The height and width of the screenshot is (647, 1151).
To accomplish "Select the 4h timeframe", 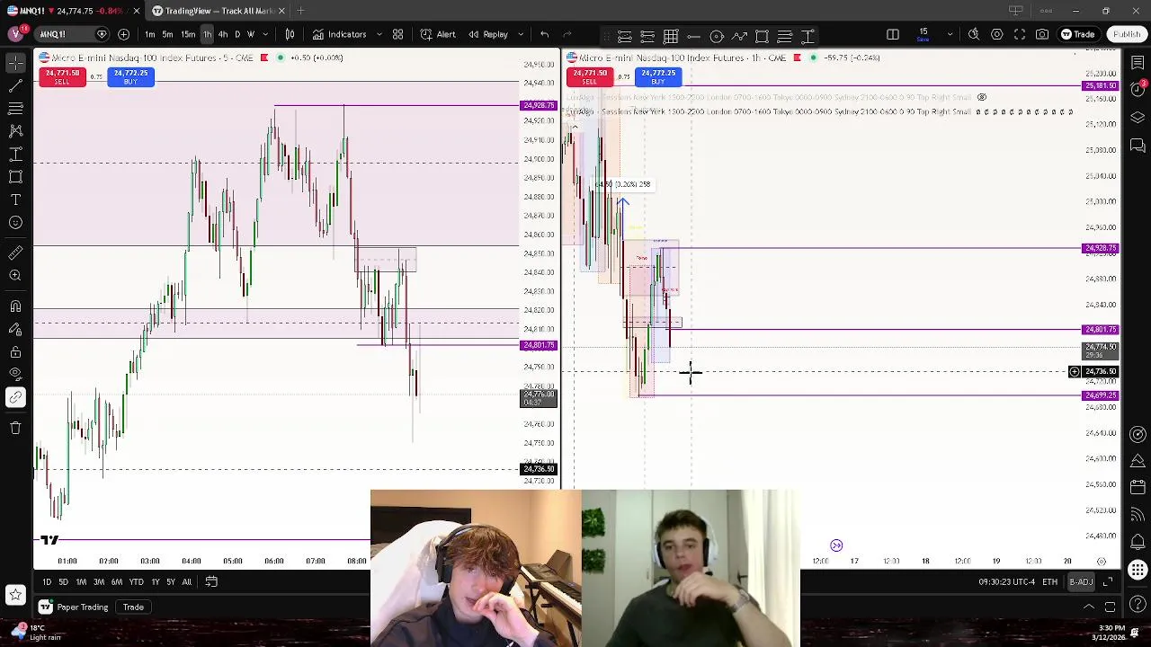I will click(x=223, y=34).
